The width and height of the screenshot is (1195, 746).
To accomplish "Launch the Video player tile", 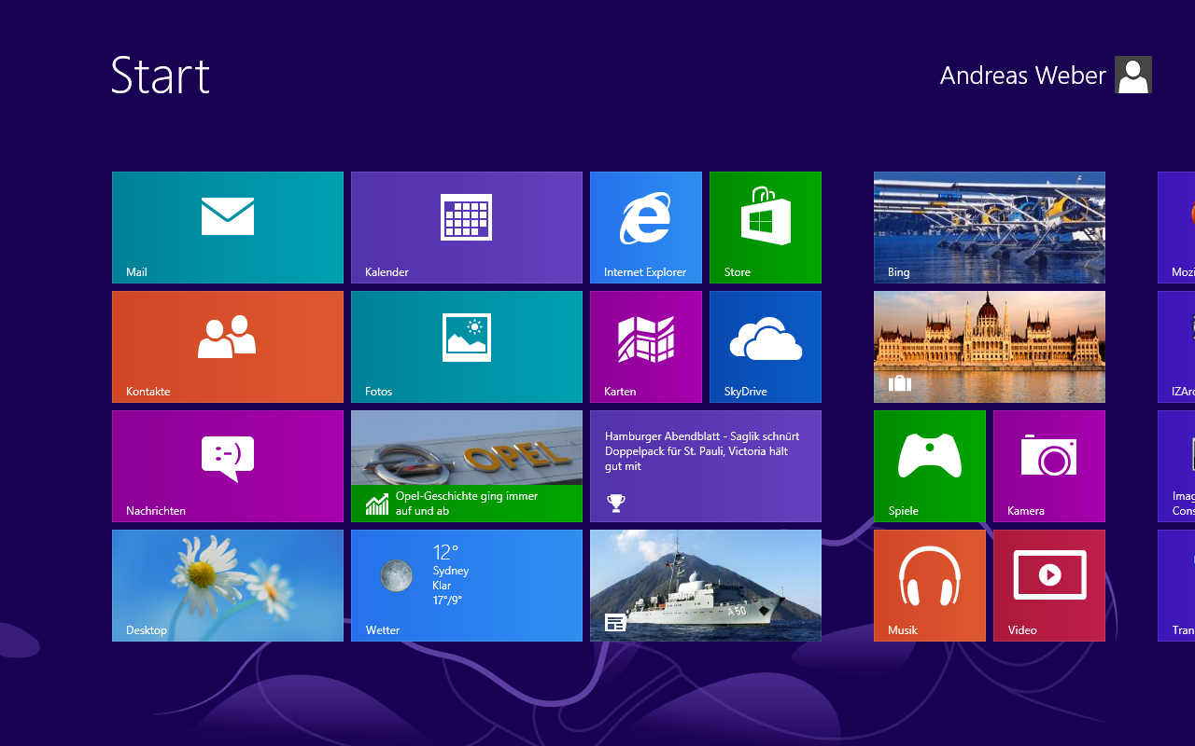I will click(x=1049, y=585).
